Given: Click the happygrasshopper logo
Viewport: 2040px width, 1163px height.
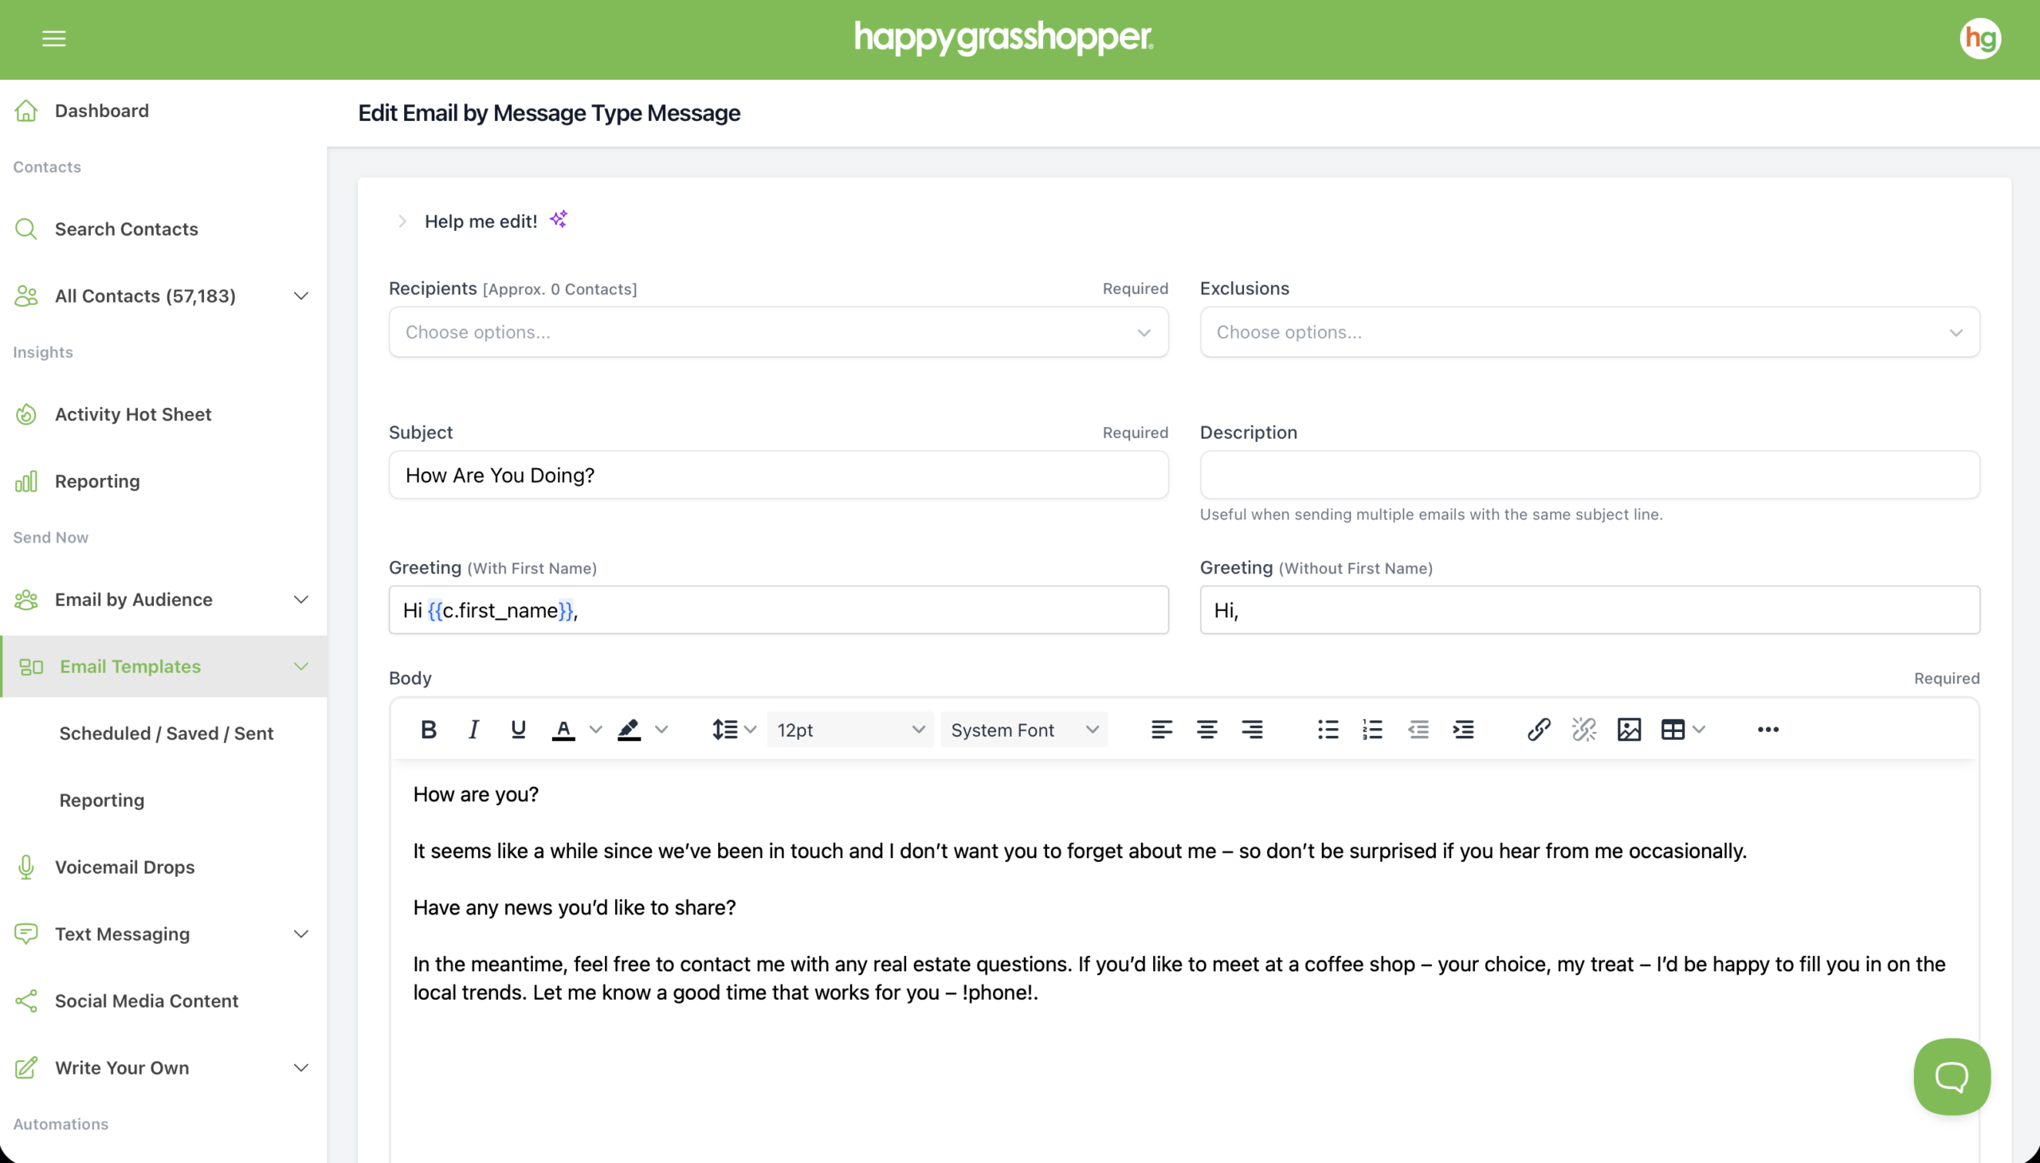Looking at the screenshot, I should tap(1003, 38).
